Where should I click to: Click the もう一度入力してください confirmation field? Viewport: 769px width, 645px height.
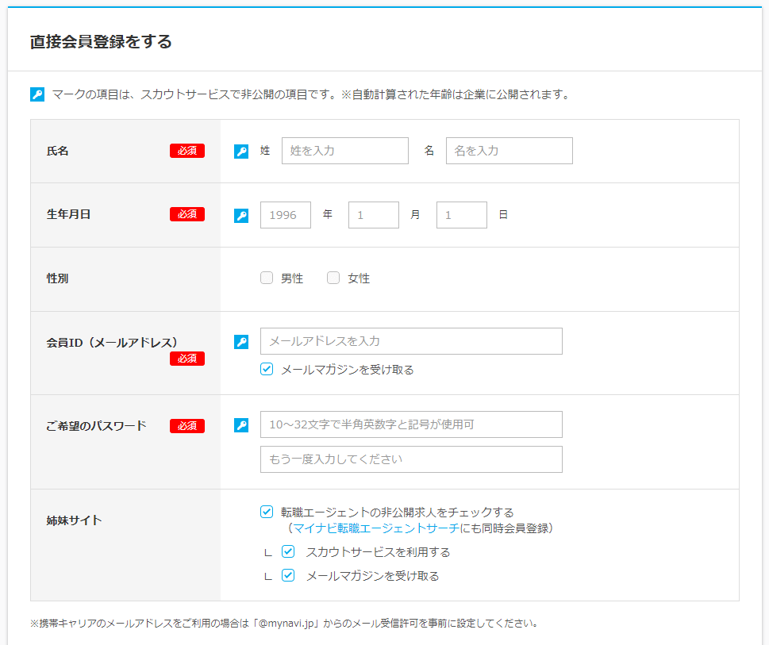tap(411, 459)
